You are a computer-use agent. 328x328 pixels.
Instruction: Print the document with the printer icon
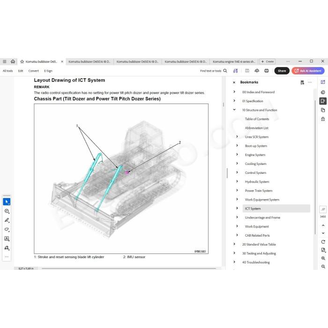pyautogui.click(x=266, y=71)
